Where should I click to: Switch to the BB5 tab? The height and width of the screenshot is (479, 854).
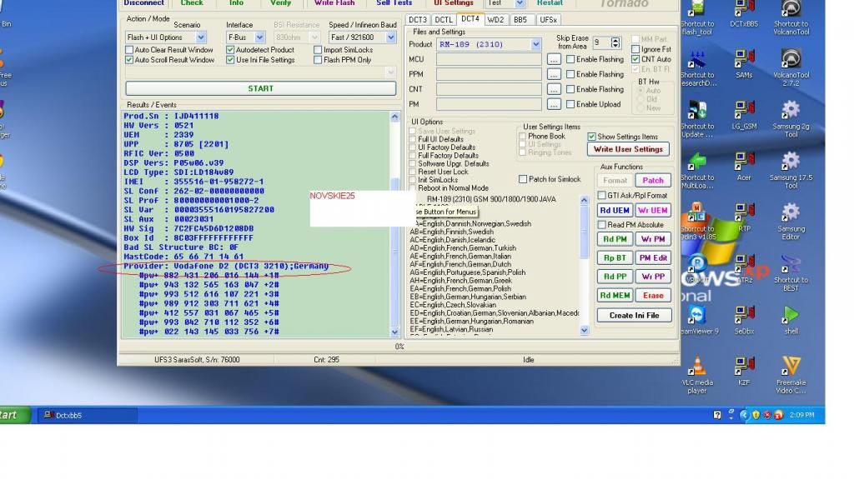pyautogui.click(x=520, y=19)
